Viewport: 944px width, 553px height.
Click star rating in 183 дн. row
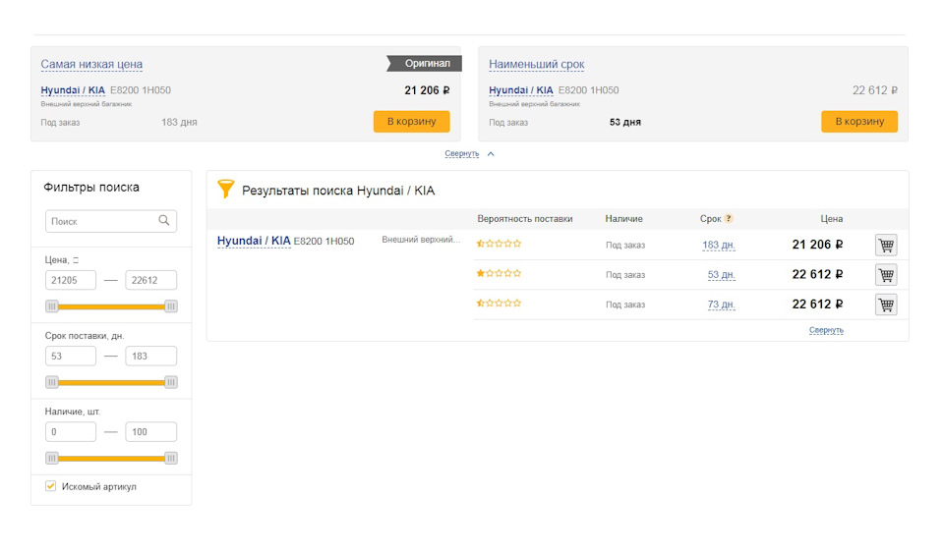(499, 244)
